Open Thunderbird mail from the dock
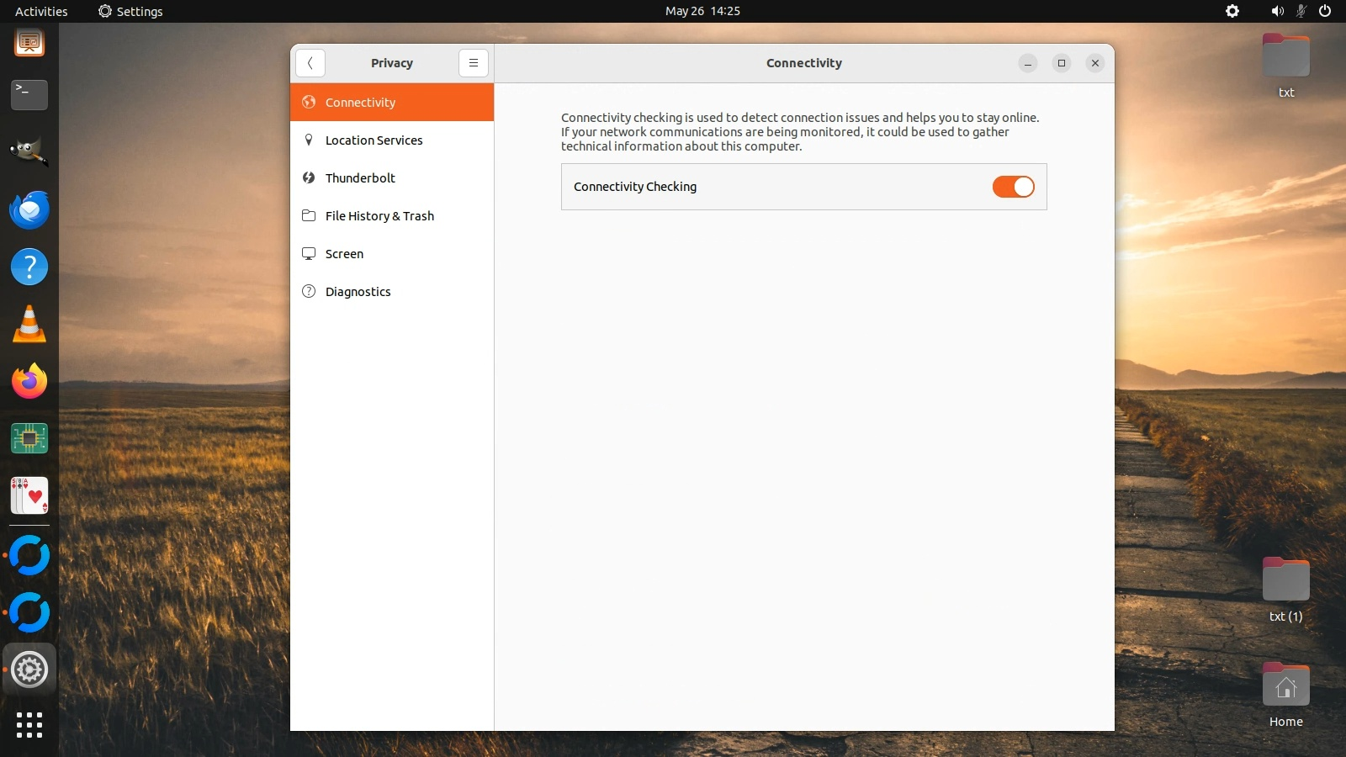Viewport: 1346px width, 757px height. pyautogui.click(x=29, y=210)
